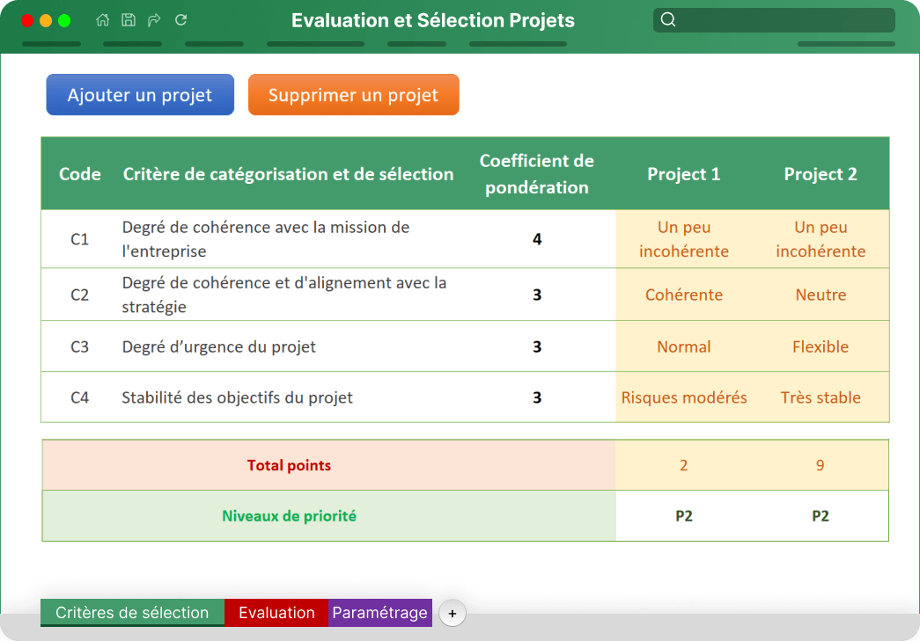Click the Save icon in the green toolbar
The height and width of the screenshot is (641, 920).
[x=129, y=19]
